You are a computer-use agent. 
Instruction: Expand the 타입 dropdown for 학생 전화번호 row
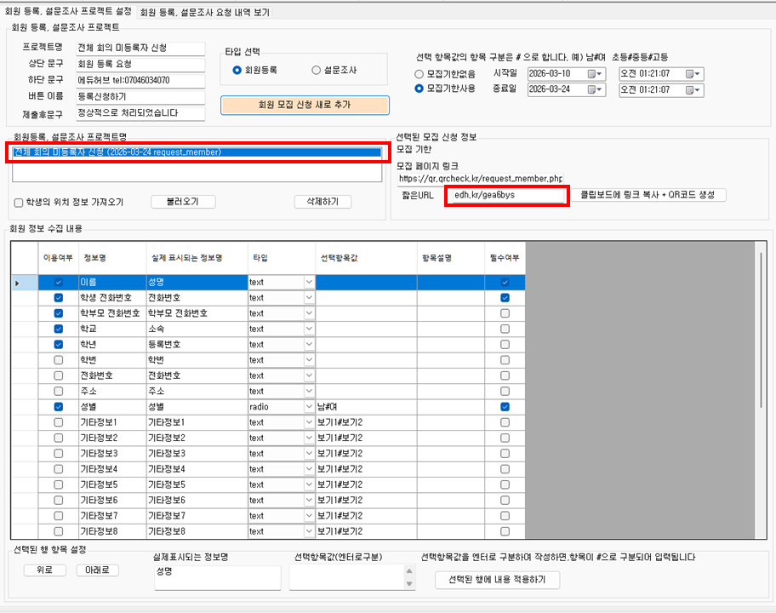[x=309, y=298]
